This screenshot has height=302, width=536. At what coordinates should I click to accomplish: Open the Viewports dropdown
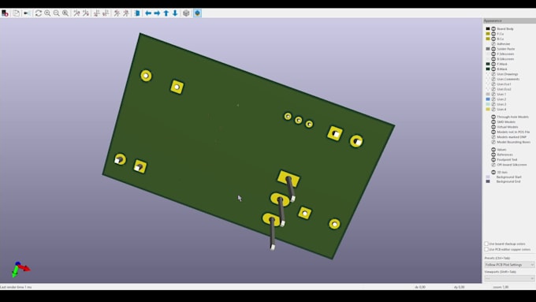(x=509, y=278)
